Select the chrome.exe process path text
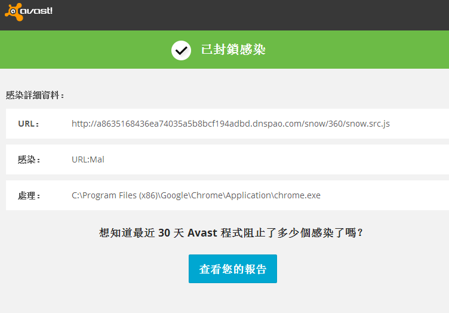449x313 pixels. 196,195
